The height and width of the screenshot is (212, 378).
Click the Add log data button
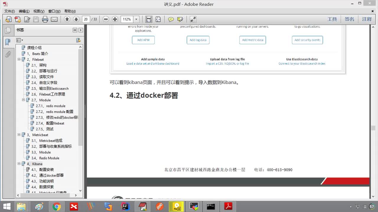[x=198, y=40]
